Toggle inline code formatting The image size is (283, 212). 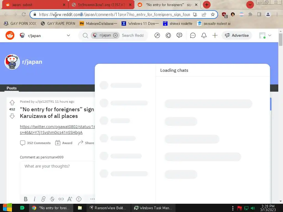coord(61,199)
